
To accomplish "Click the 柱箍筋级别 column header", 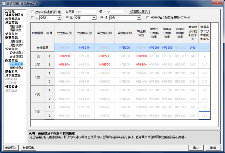I will 84,33.
